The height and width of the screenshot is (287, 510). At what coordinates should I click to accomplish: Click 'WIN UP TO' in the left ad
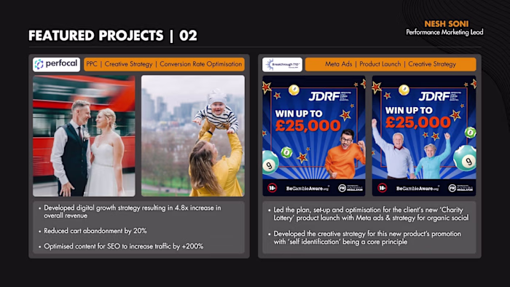click(x=299, y=114)
